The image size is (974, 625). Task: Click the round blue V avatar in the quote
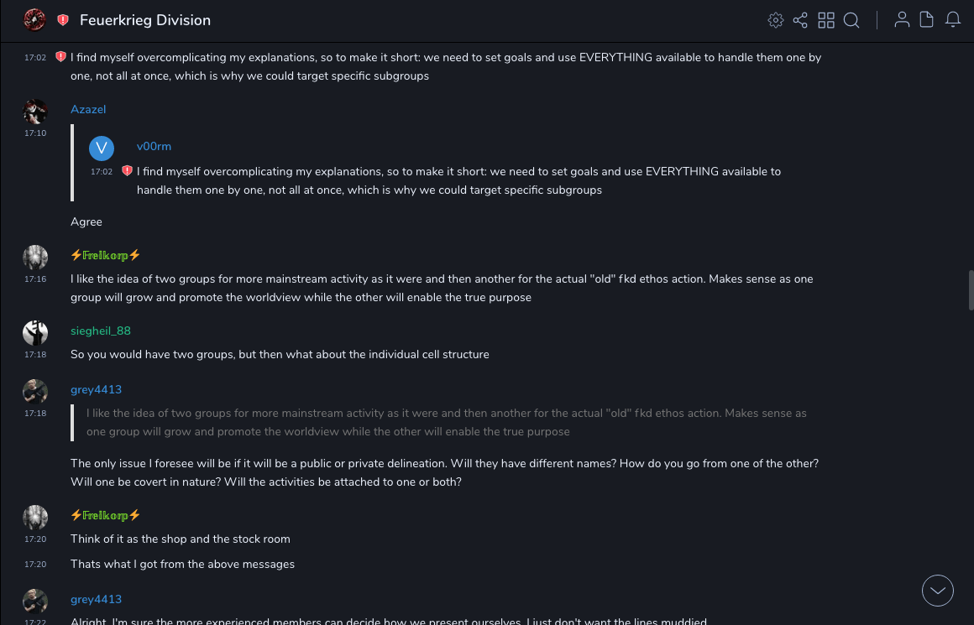point(102,148)
